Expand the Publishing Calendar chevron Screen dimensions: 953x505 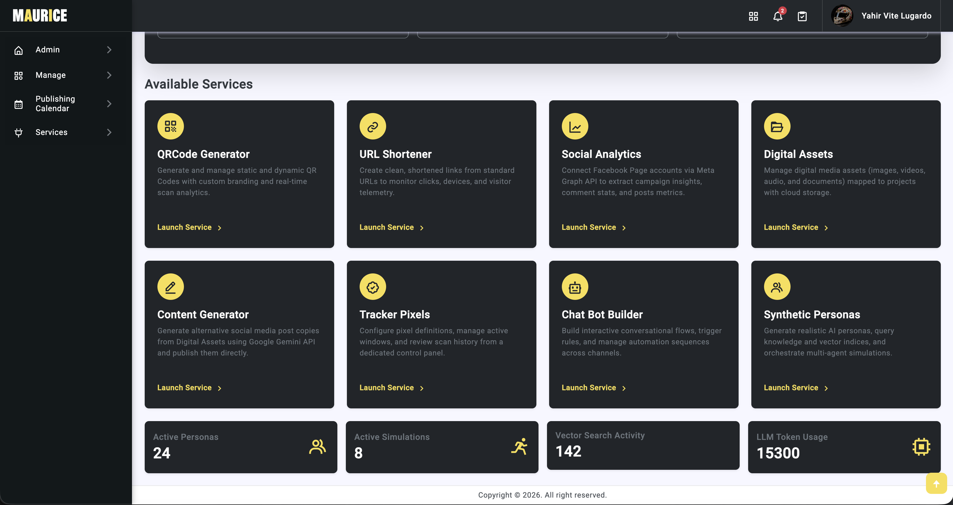[x=109, y=104]
